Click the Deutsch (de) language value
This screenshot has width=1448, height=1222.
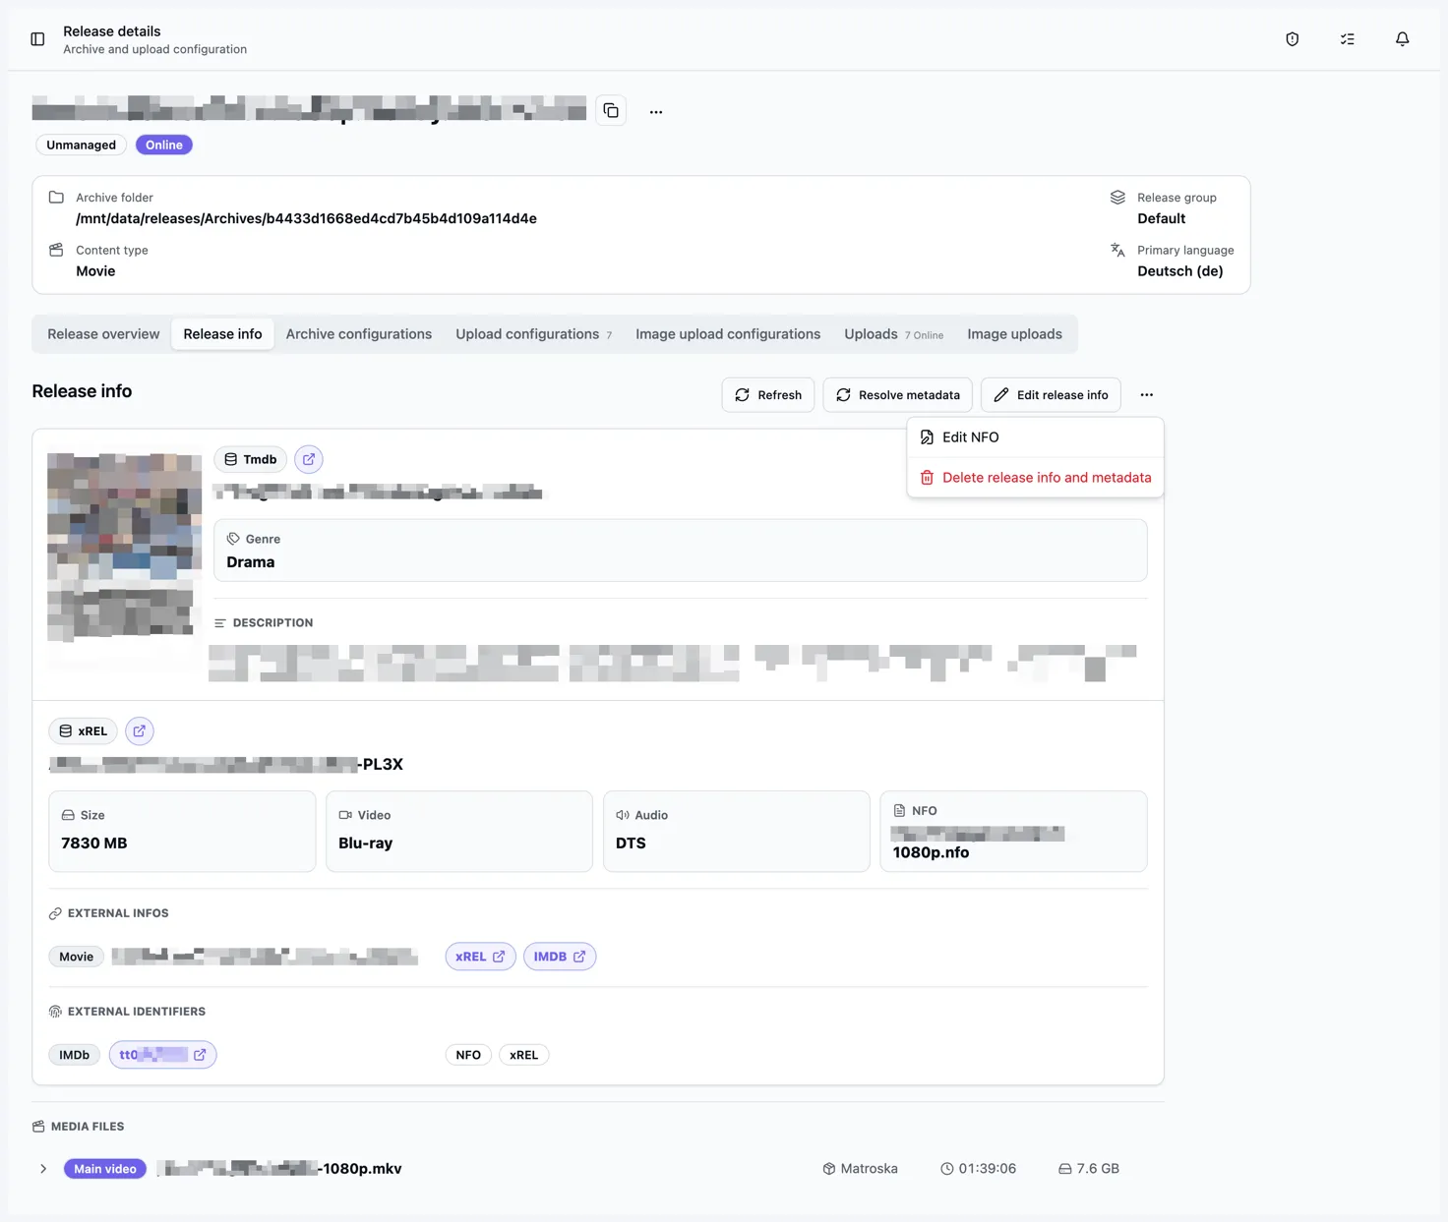(x=1180, y=271)
